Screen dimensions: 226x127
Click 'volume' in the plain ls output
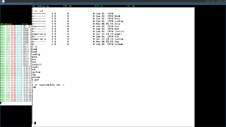pyautogui.click(x=36, y=77)
